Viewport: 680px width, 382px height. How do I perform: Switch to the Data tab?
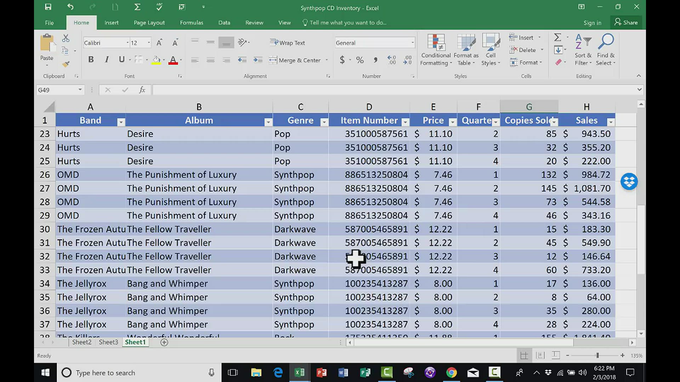coord(224,23)
